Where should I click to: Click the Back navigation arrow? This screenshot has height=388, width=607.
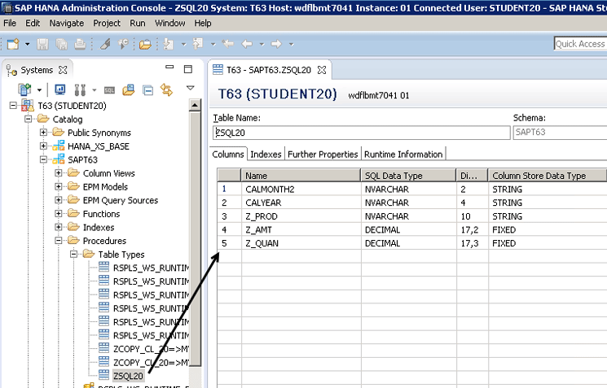(x=247, y=44)
